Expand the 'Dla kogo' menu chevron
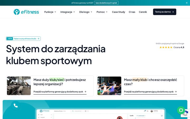The width and height of the screenshot is (190, 119). [x=91, y=12]
